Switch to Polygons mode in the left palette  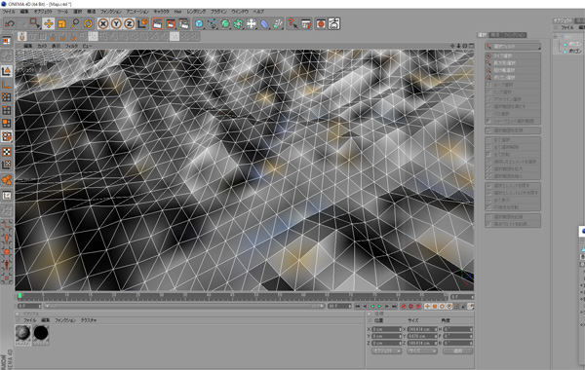coord(7,124)
